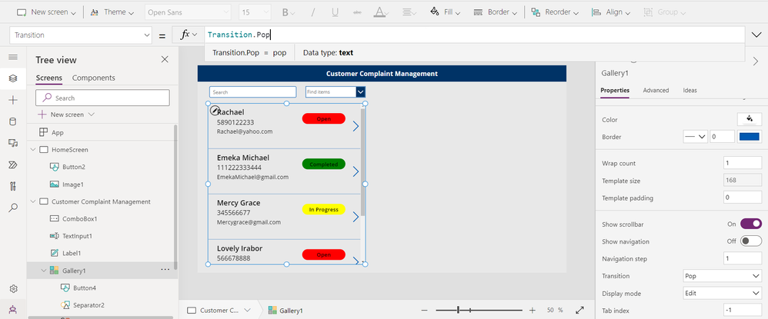Image resolution: width=768 pixels, height=319 pixels.
Task: Open the text alignment options
Action: [x=410, y=12]
